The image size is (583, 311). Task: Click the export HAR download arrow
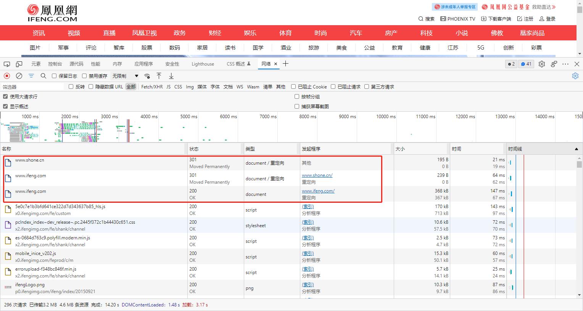[x=171, y=76]
